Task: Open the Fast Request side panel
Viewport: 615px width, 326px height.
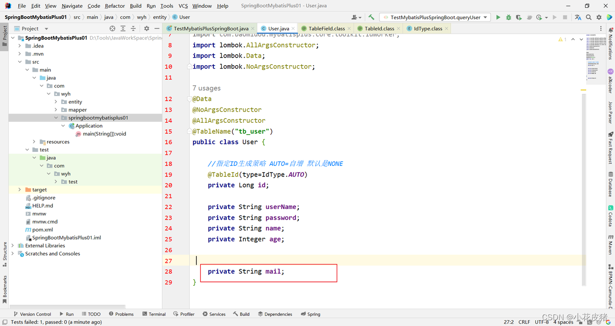Action: pos(611,148)
